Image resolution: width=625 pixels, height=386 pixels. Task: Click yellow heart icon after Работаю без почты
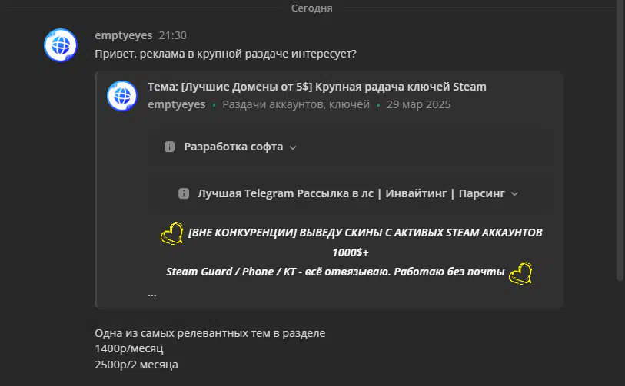coord(520,273)
